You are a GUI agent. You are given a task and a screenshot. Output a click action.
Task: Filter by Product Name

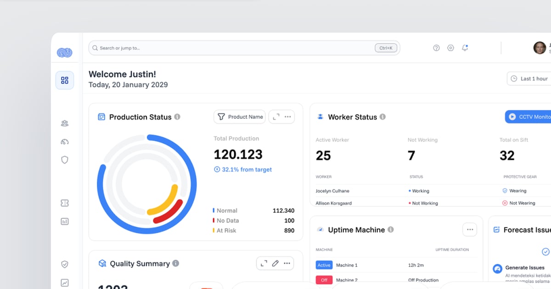pos(240,117)
